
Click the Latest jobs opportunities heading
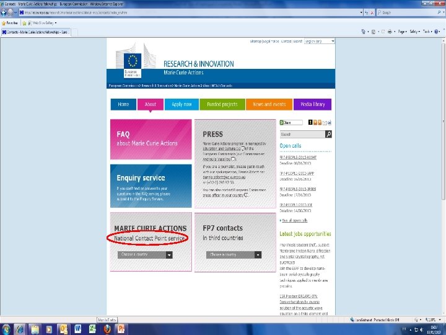[x=305, y=234]
